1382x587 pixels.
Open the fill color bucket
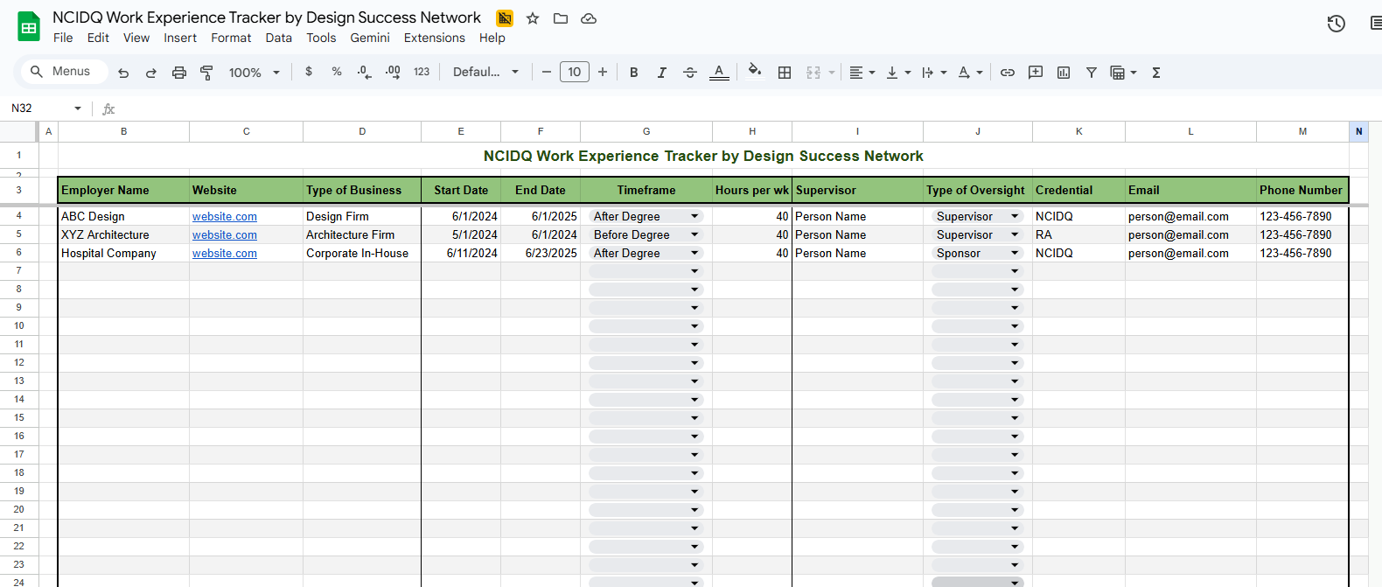tap(755, 71)
